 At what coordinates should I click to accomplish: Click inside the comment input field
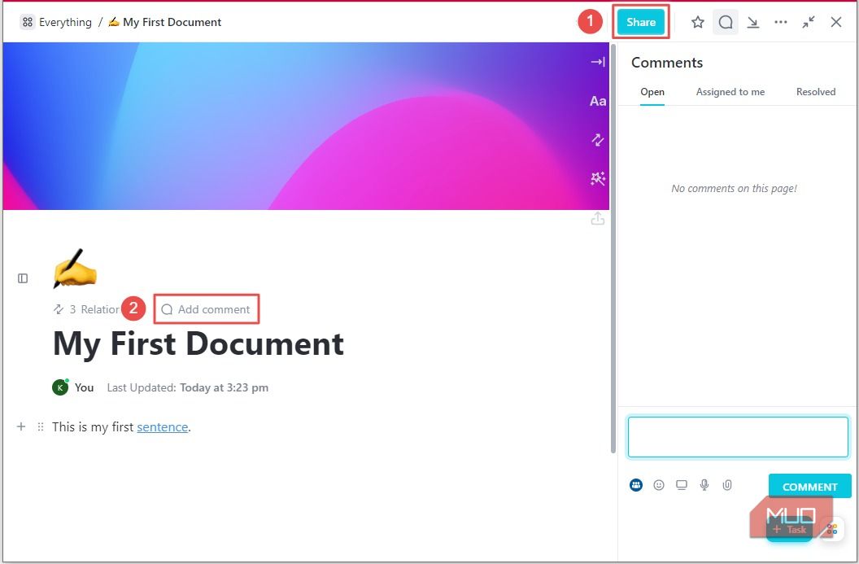point(737,436)
